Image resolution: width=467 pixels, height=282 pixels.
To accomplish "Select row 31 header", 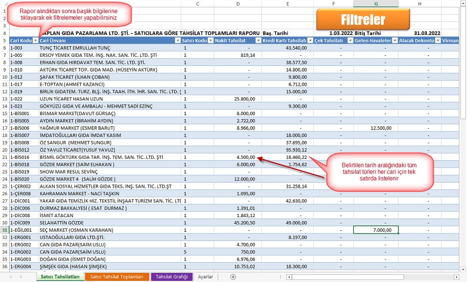I will pos(5,230).
